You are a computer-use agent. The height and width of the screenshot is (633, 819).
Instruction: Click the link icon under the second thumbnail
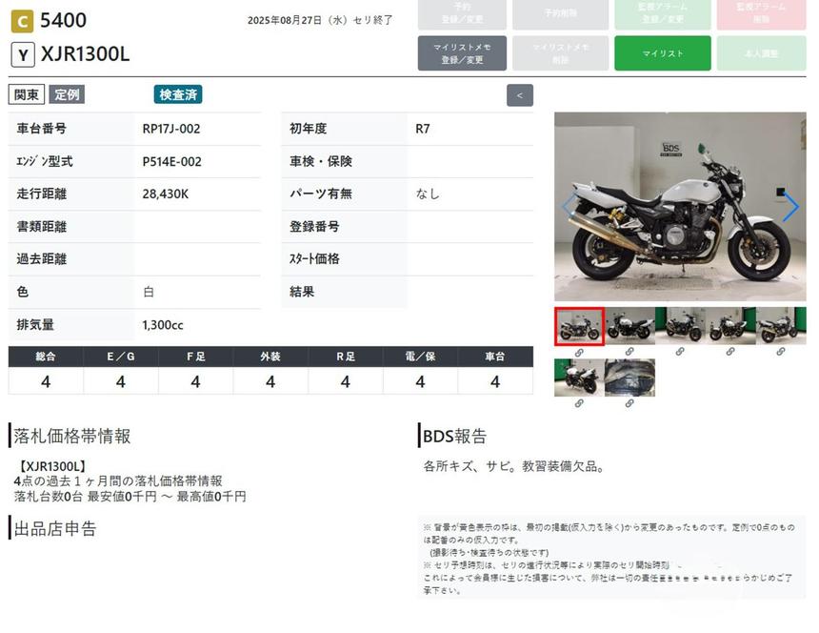pos(629,352)
